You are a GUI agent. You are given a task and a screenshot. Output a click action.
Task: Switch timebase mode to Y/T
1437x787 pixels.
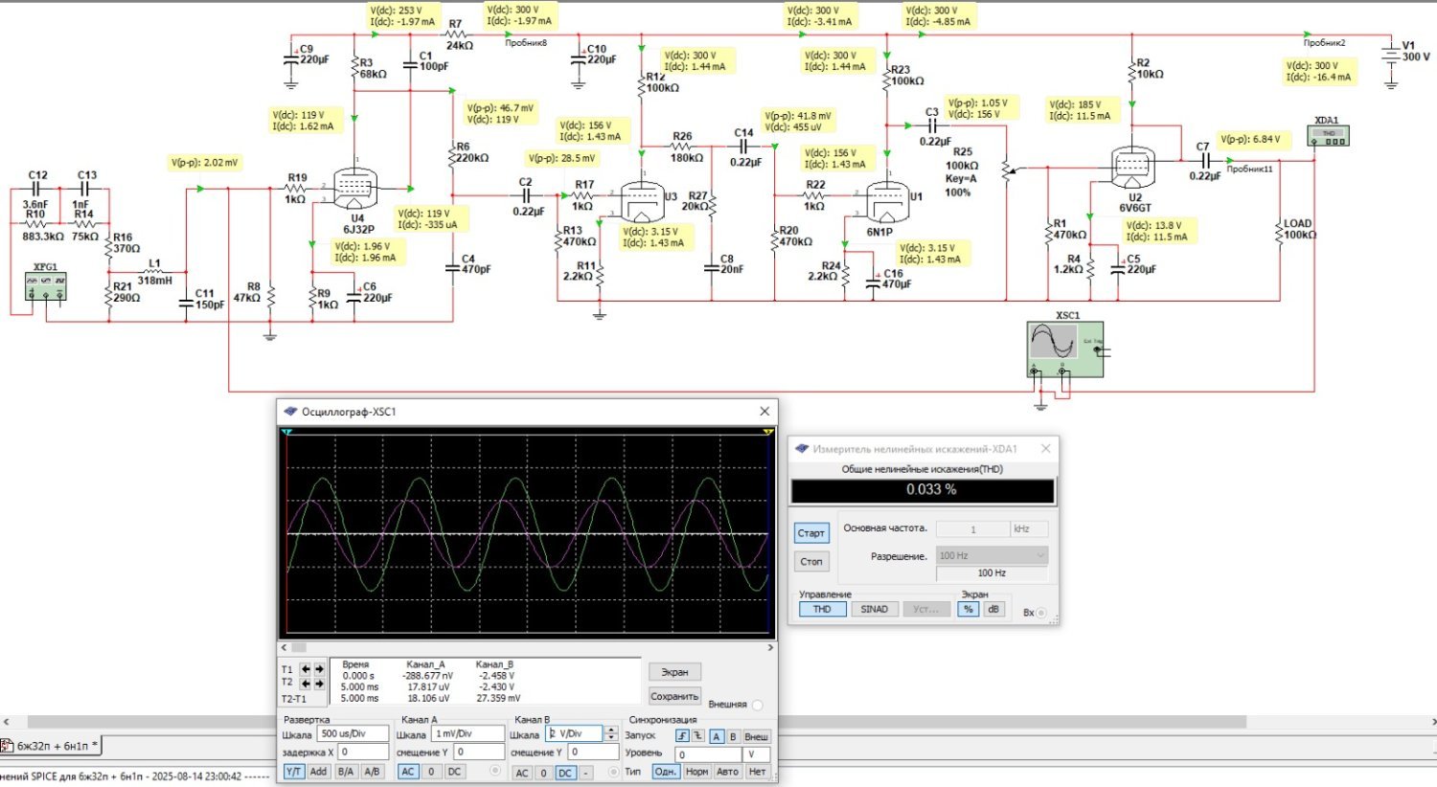click(x=294, y=772)
